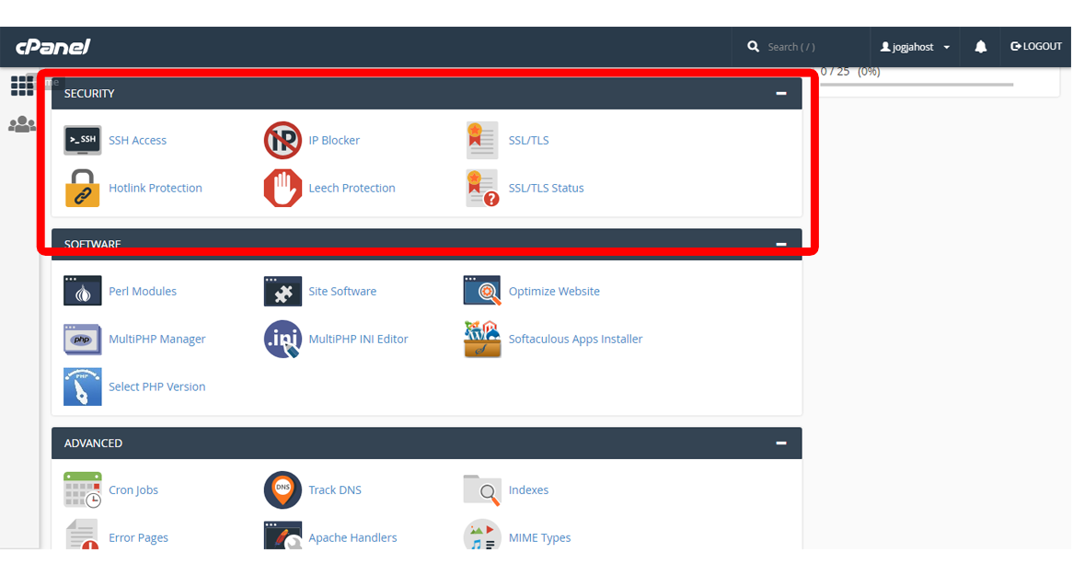Screen dimensions: 1073x576
Task: Open the Cron Jobs link
Action: click(x=133, y=490)
